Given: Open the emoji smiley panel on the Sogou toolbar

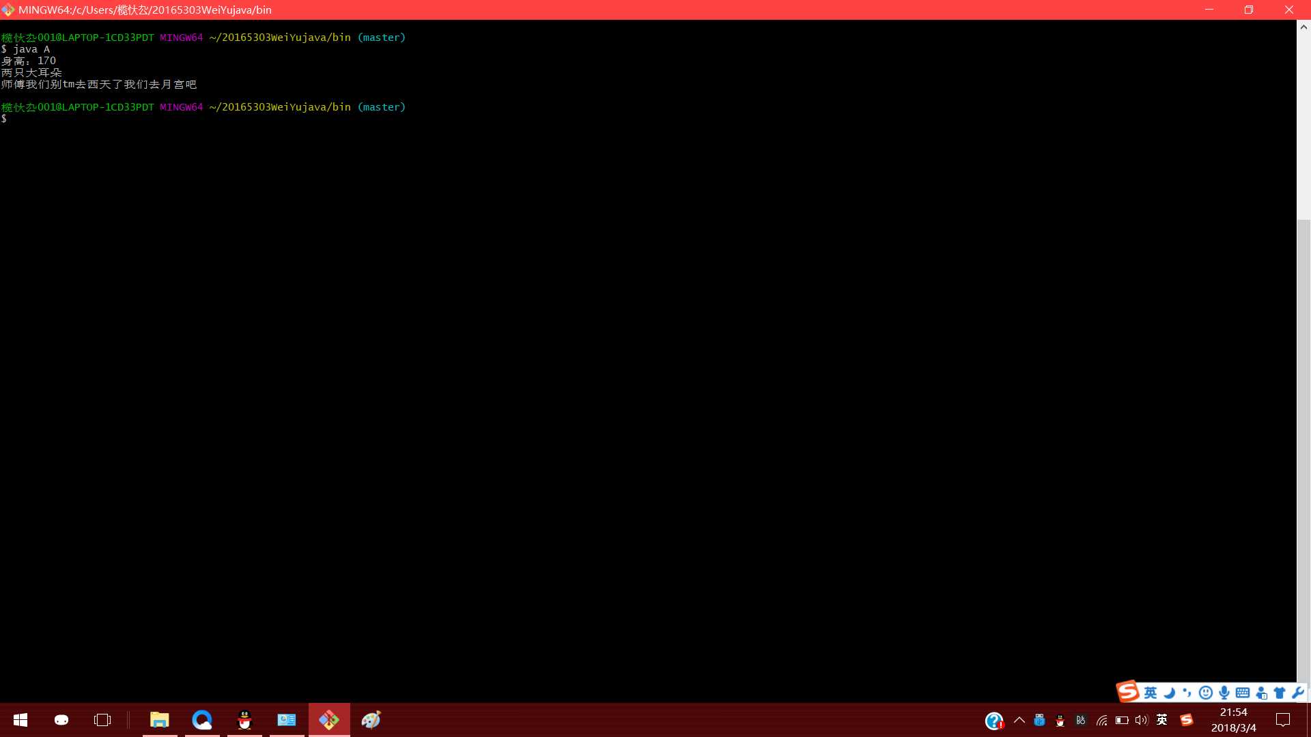Looking at the screenshot, I should tap(1206, 693).
